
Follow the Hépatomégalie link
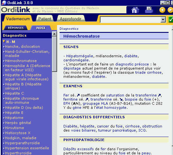[80, 56]
